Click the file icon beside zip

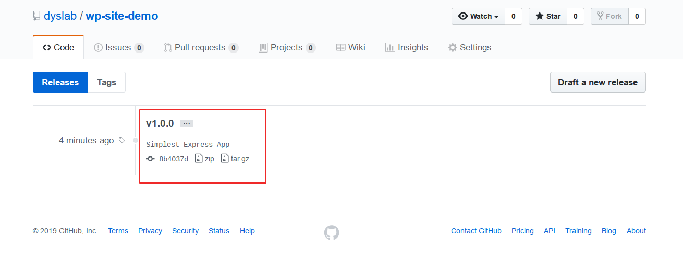click(x=199, y=158)
